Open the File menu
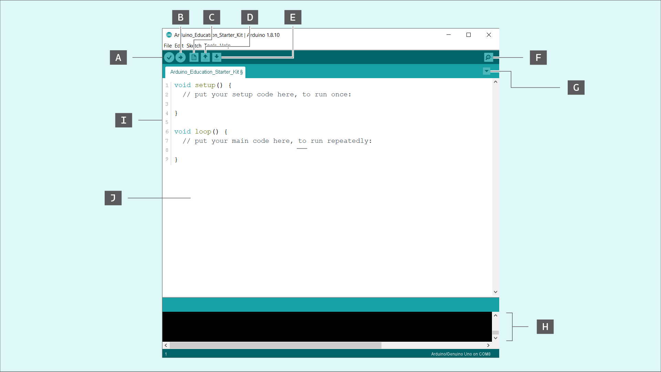661x372 pixels. point(168,46)
